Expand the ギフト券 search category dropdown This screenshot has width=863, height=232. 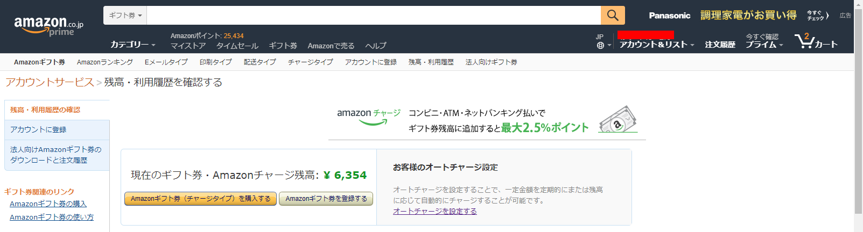tap(125, 15)
